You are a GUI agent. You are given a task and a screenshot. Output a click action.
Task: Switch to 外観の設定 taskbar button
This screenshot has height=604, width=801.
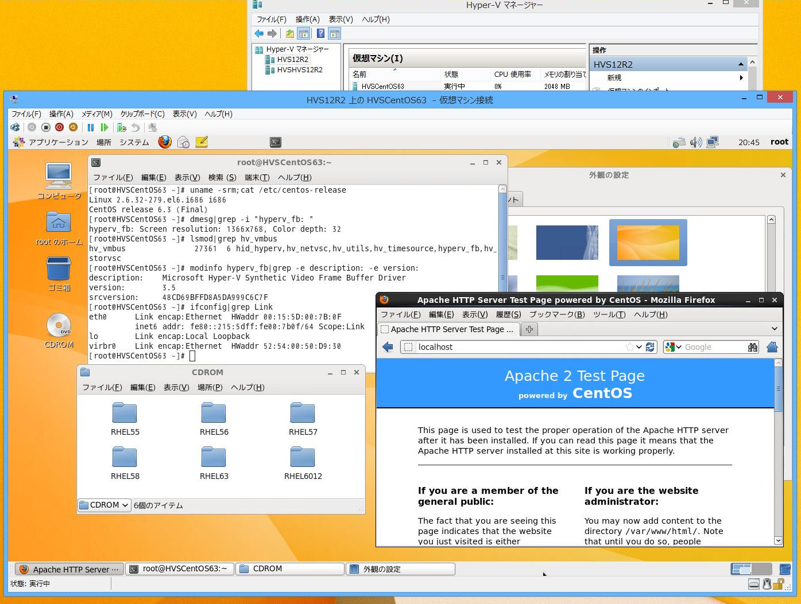point(401,569)
